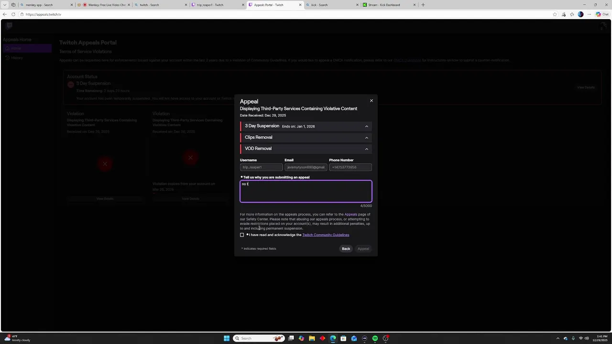Image resolution: width=612 pixels, height=344 pixels.
Task: Open the Copilot app on the taskbar
Action: (x=301, y=338)
